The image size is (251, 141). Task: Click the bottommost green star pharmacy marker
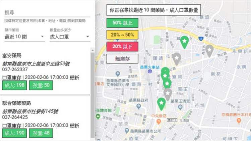point(162,103)
